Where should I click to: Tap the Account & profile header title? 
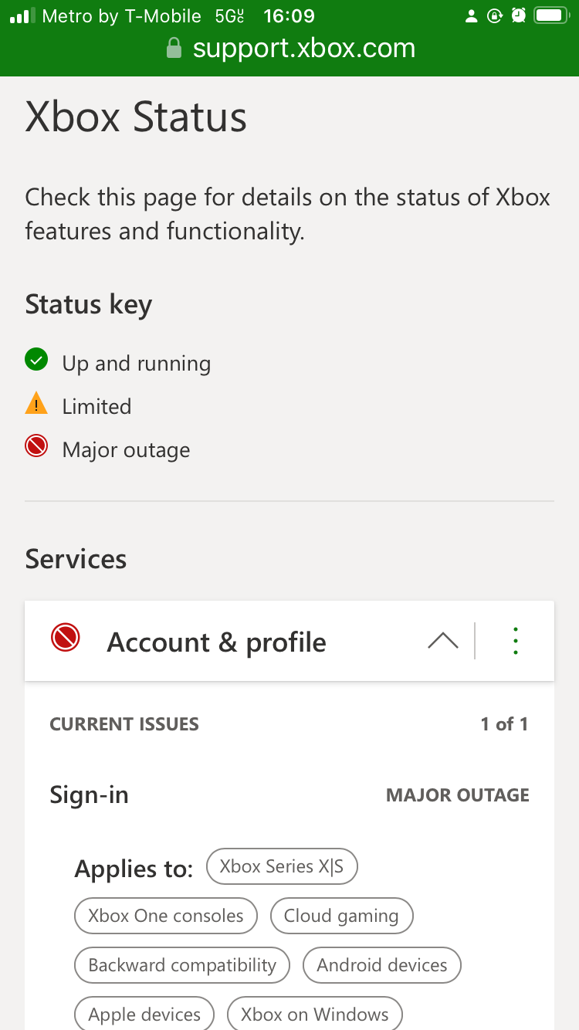coord(216,642)
